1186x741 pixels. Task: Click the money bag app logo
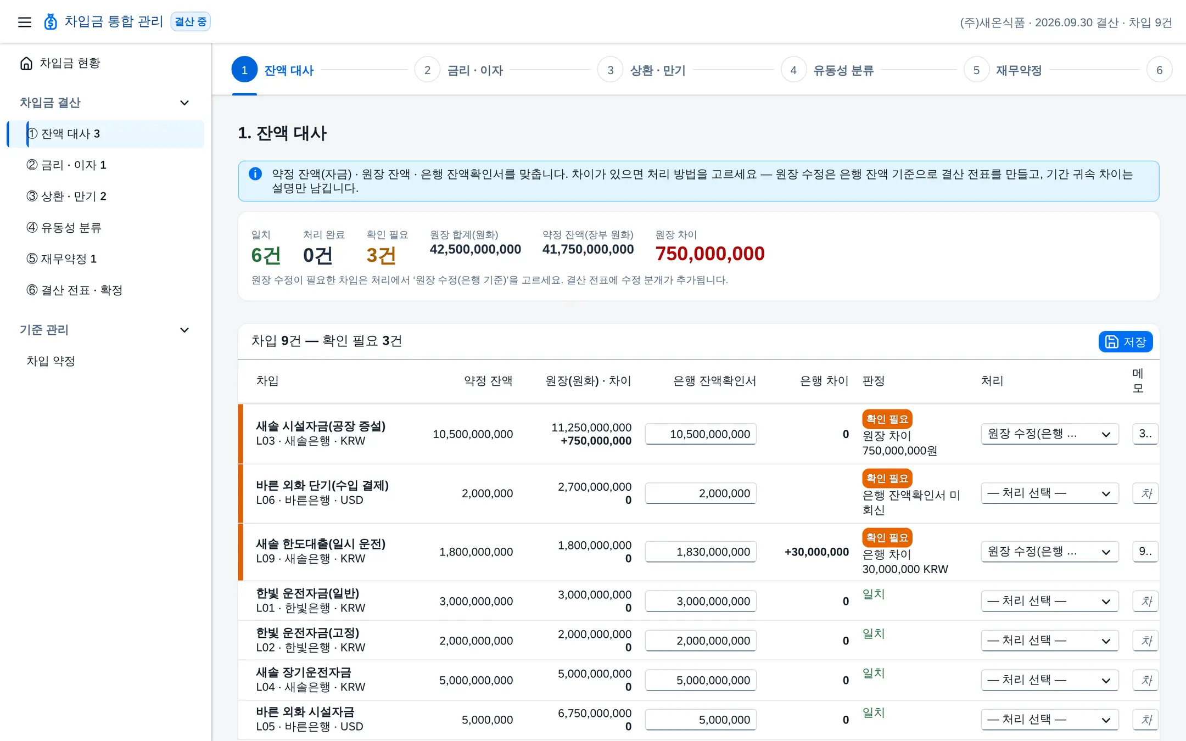click(51, 22)
